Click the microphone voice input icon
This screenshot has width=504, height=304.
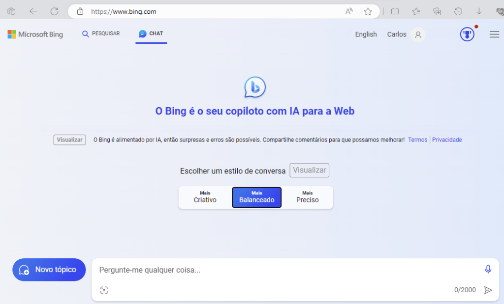coord(488,269)
